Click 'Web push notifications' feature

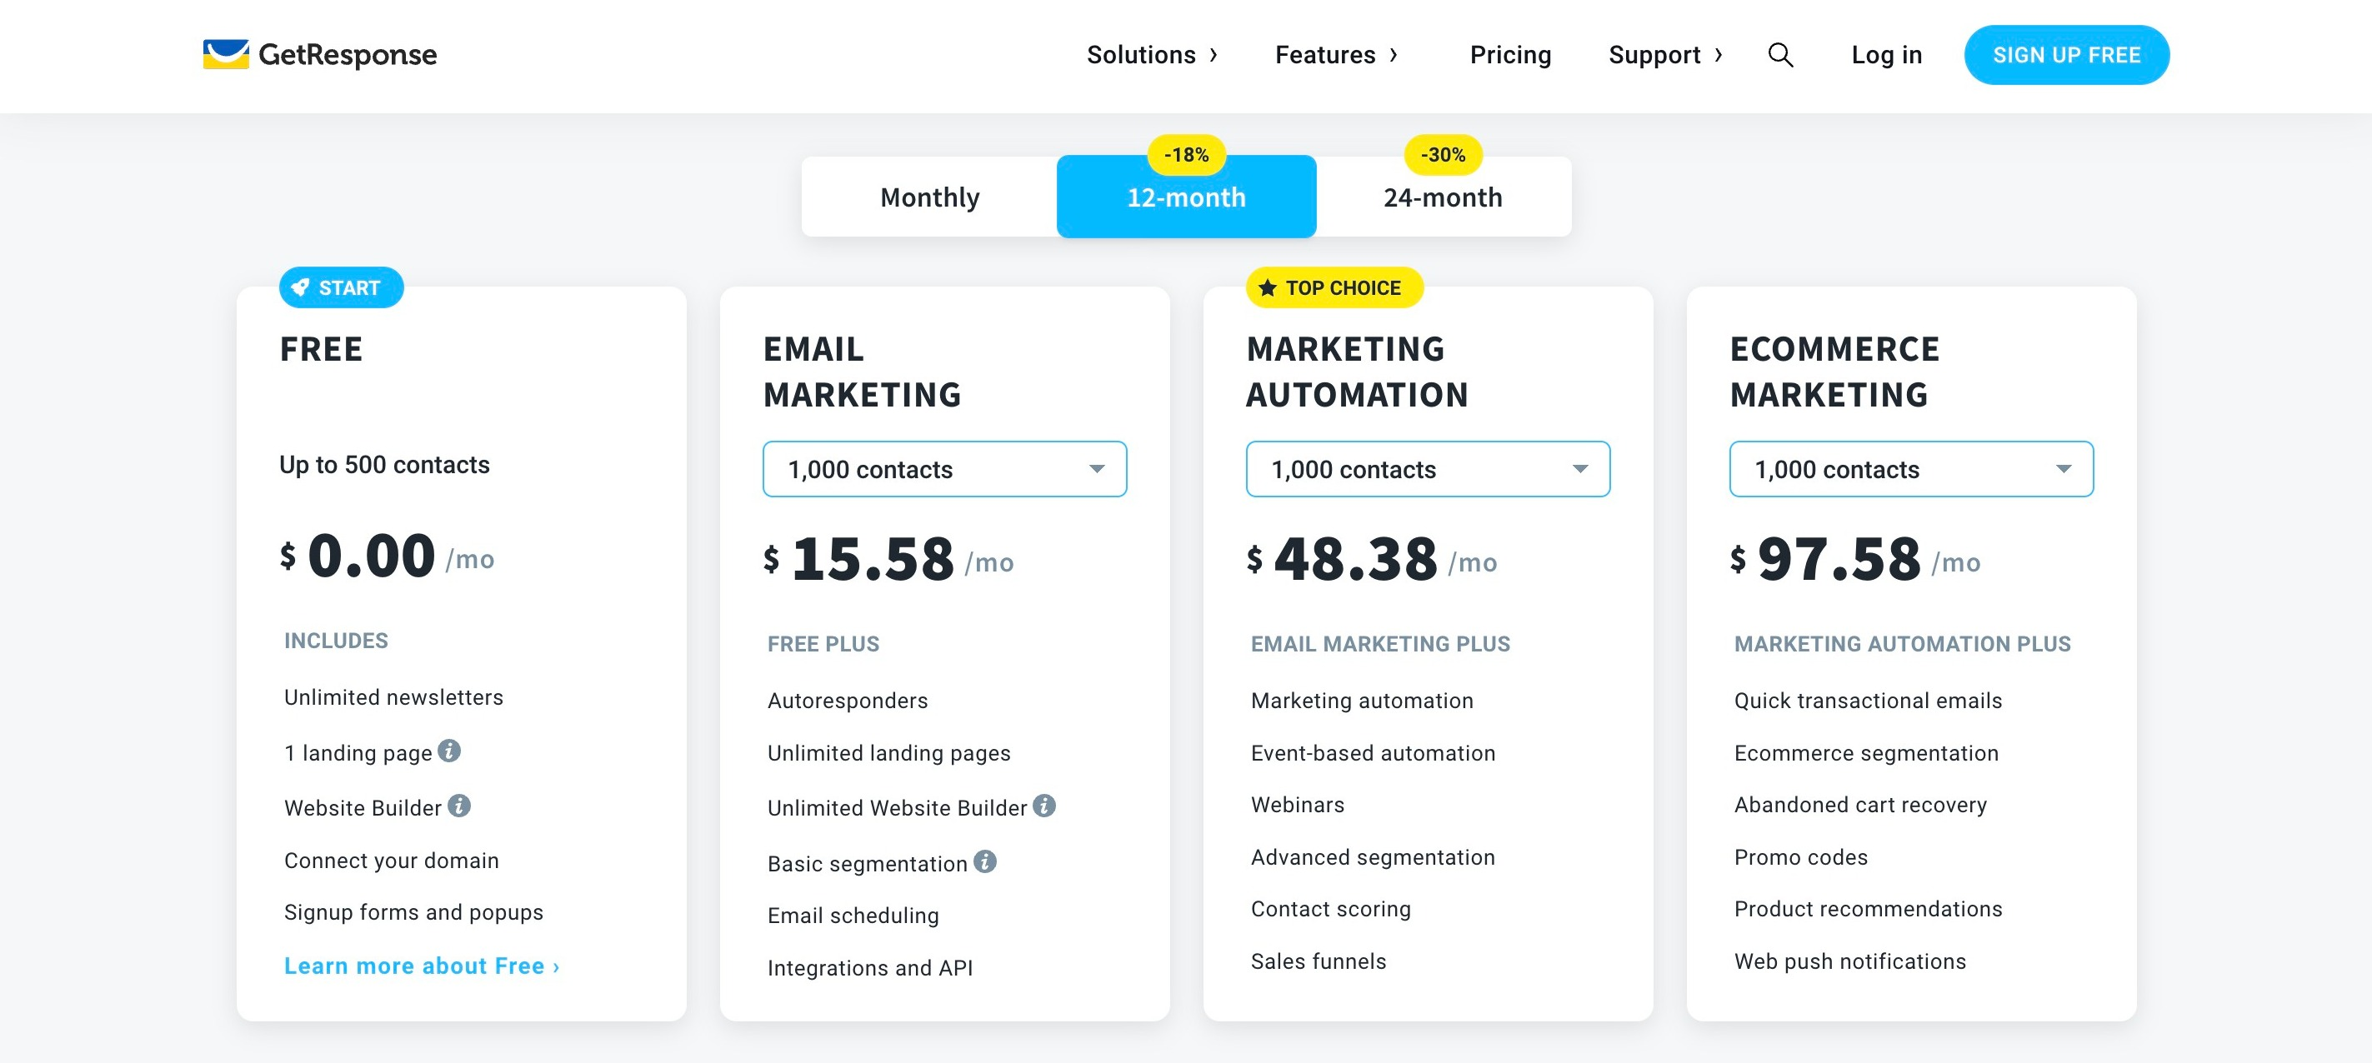(1850, 961)
